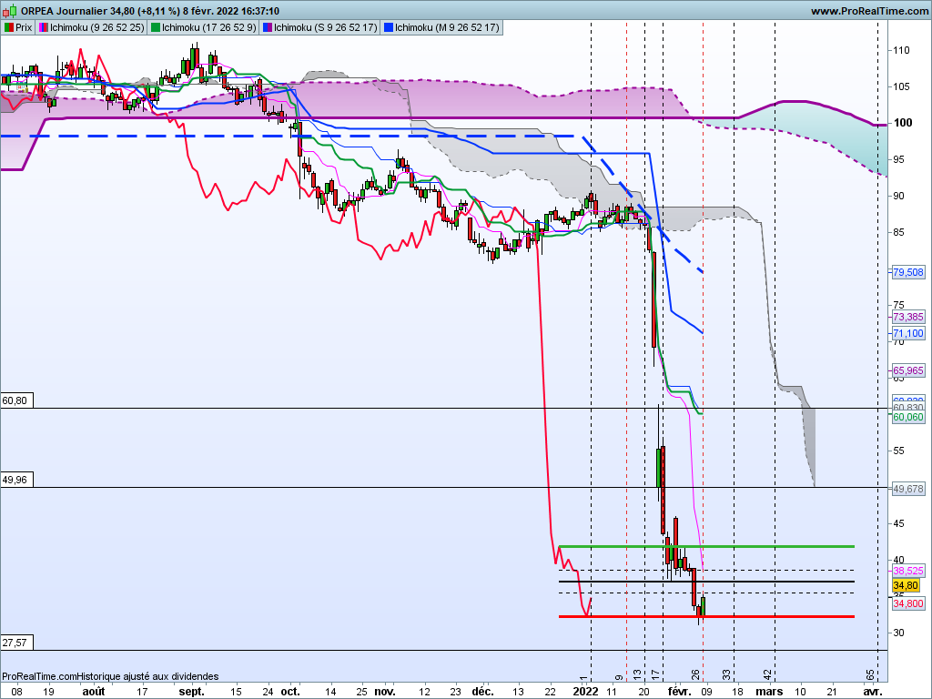Click the 105 price axis value
This screenshot has height=699, width=932.
[x=901, y=86]
